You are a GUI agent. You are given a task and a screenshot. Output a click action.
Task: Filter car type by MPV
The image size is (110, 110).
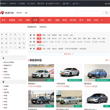point(70,38)
